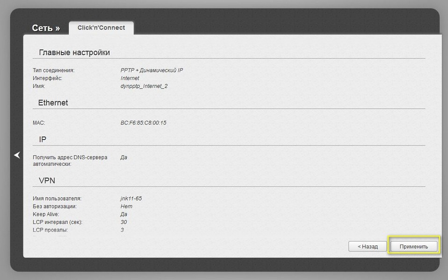Select the connection type value PPTP + Динамический IP

pyautogui.click(x=152, y=70)
